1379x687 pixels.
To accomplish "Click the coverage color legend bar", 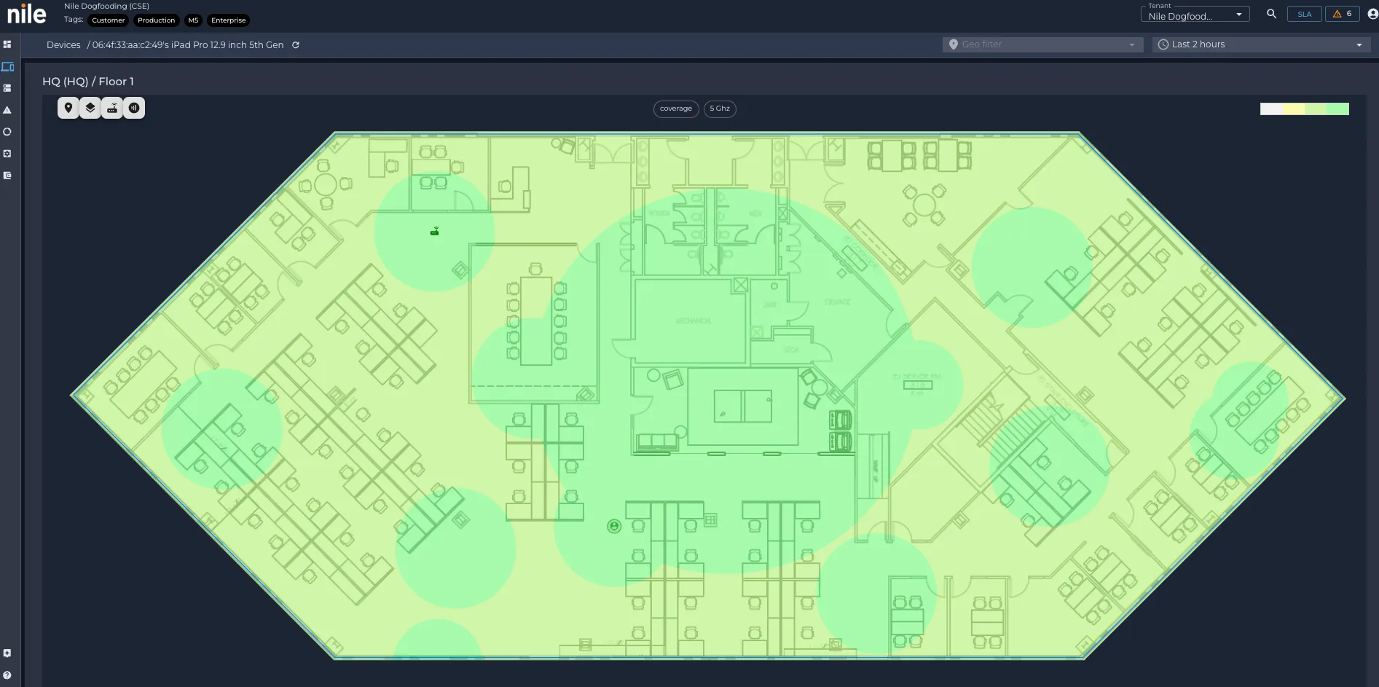I will click(x=1305, y=109).
